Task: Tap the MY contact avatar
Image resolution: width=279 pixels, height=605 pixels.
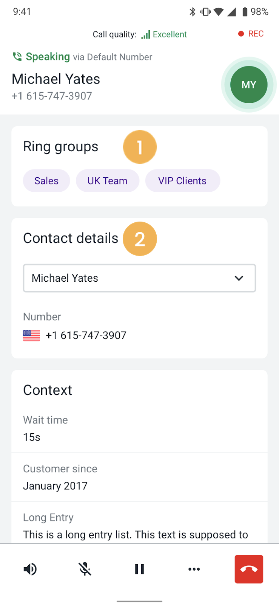Action: (249, 85)
